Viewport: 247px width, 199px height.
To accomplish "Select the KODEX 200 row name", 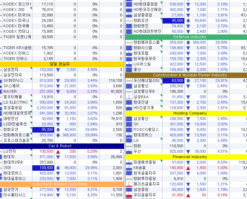I will (14, 10).
